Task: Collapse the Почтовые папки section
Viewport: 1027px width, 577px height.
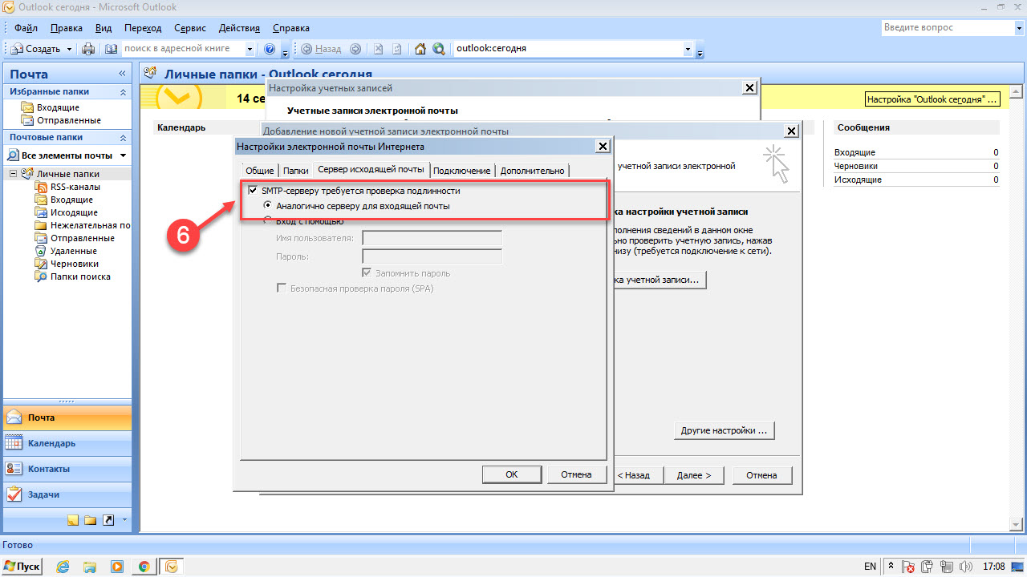Action: (x=123, y=137)
